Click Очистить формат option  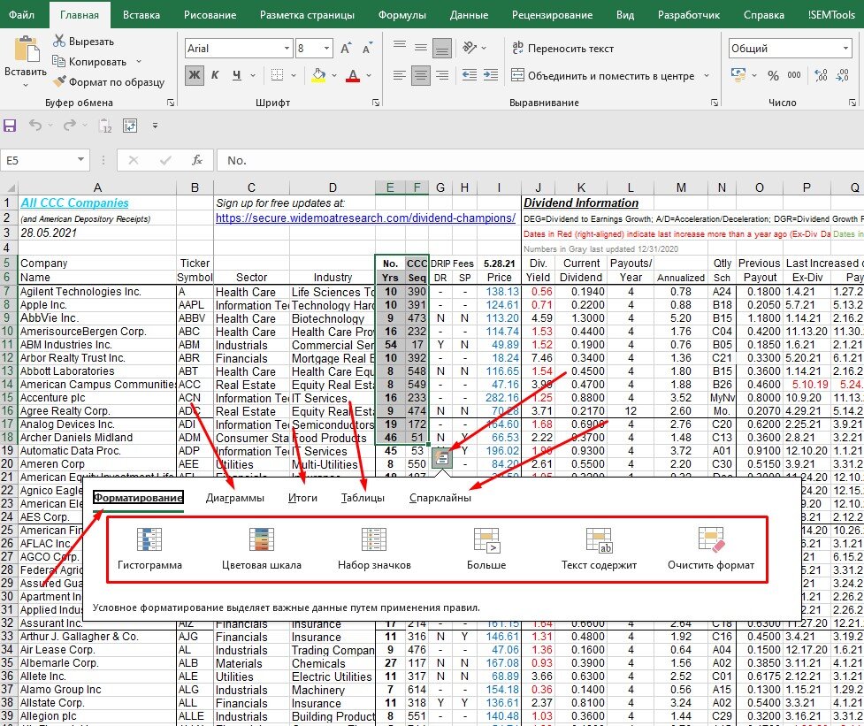click(x=711, y=548)
